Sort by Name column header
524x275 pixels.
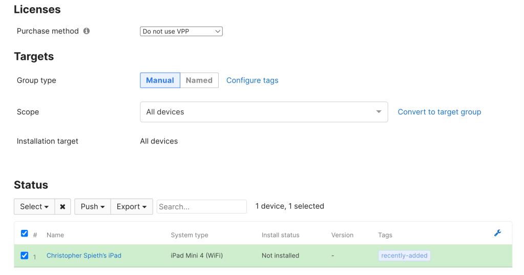[55, 235]
